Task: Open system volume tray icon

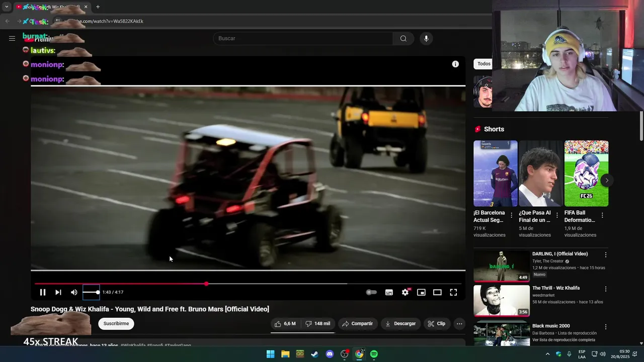Action: (x=604, y=354)
